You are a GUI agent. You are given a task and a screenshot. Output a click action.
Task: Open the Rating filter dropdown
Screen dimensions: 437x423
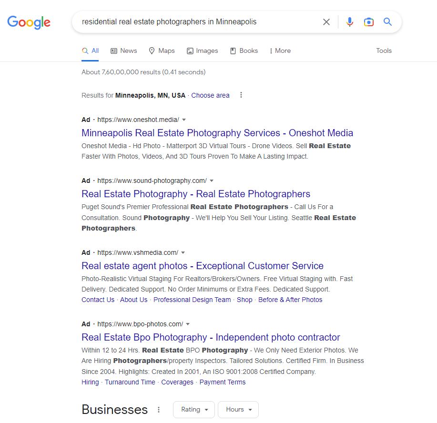(x=193, y=410)
